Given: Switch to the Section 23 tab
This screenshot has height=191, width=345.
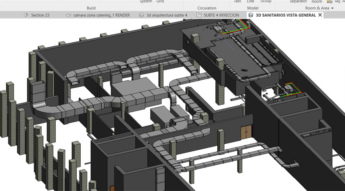Looking at the screenshot, I should 40,15.
